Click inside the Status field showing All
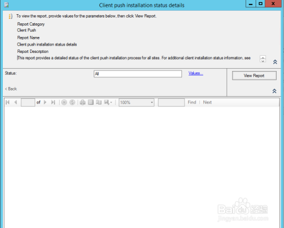The image size is (284, 228). 138,74
